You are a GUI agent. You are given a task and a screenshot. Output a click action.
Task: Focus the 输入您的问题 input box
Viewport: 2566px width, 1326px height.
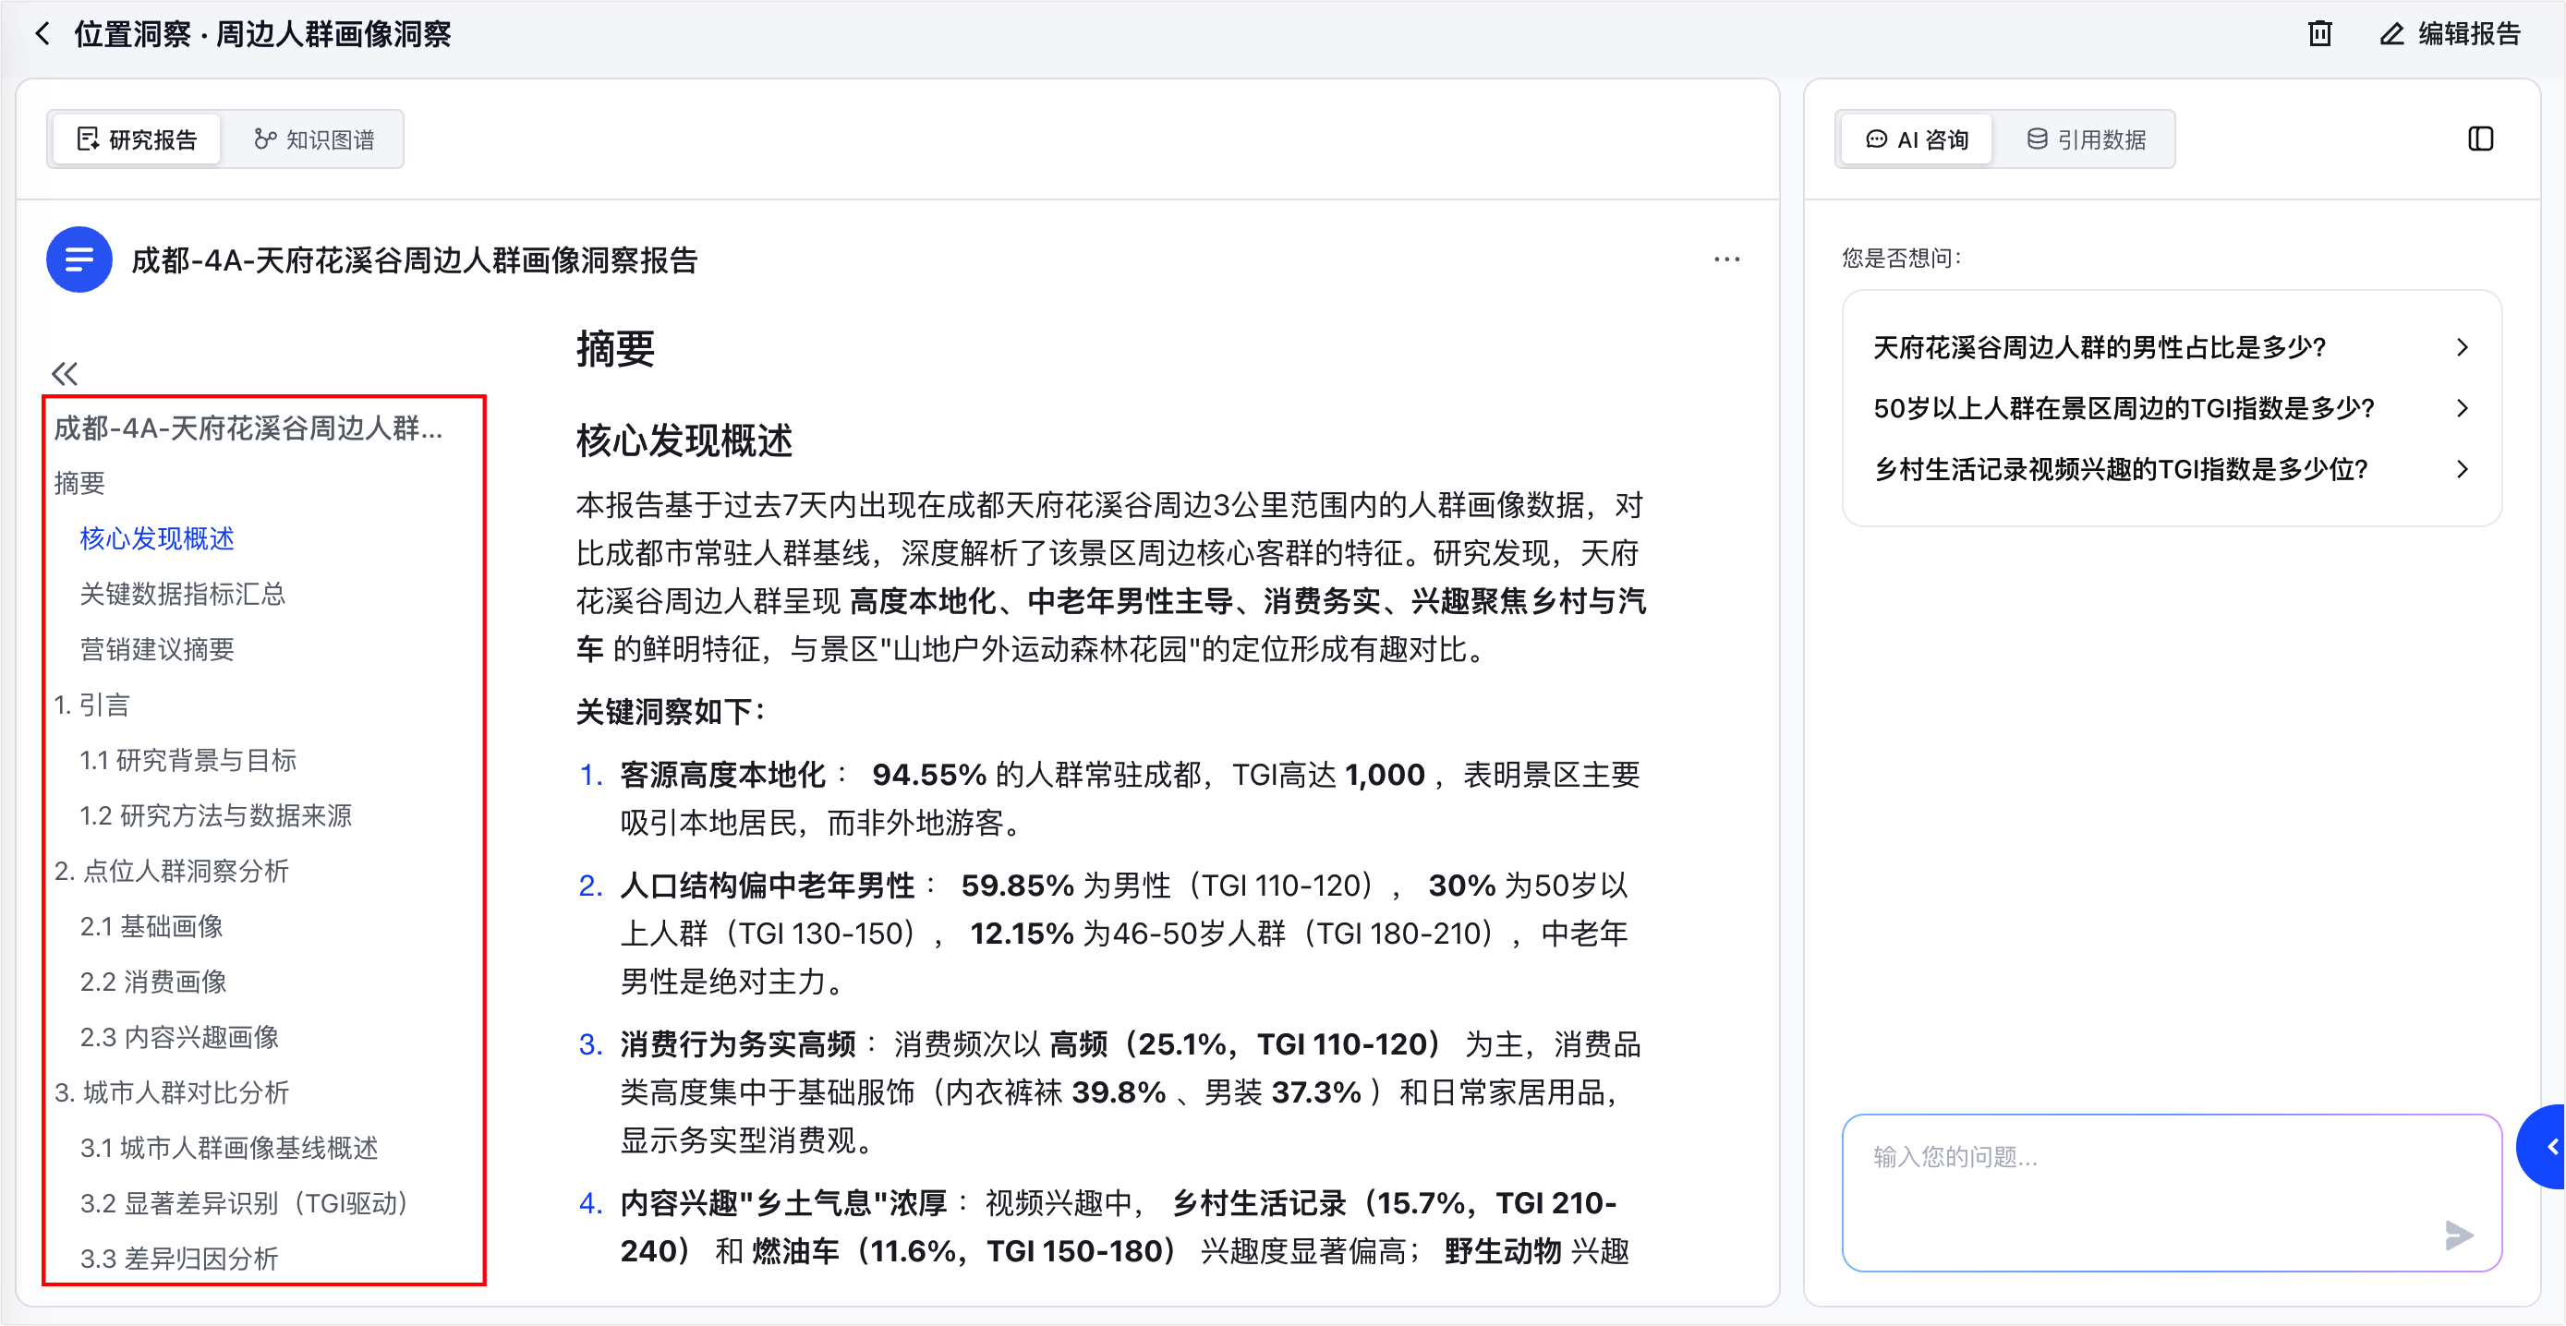pyautogui.click(x=2172, y=1191)
